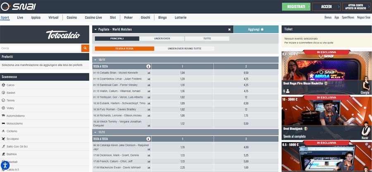Click the Basket sport icon
The height and width of the screenshot is (172, 372).
[3, 93]
